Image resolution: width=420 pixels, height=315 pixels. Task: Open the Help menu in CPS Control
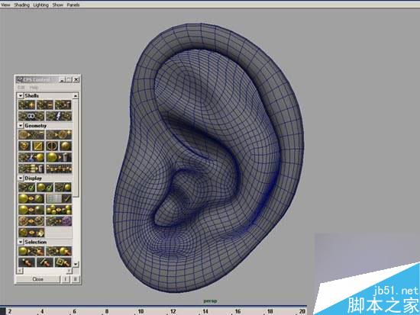coord(34,88)
